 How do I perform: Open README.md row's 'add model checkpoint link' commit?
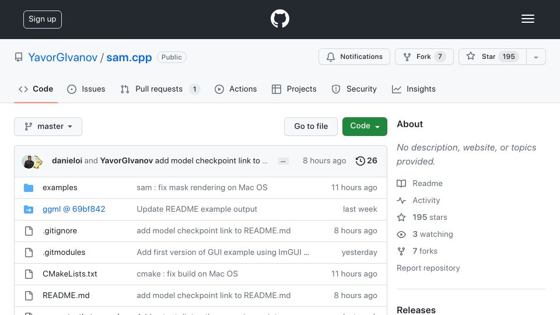tap(213, 295)
